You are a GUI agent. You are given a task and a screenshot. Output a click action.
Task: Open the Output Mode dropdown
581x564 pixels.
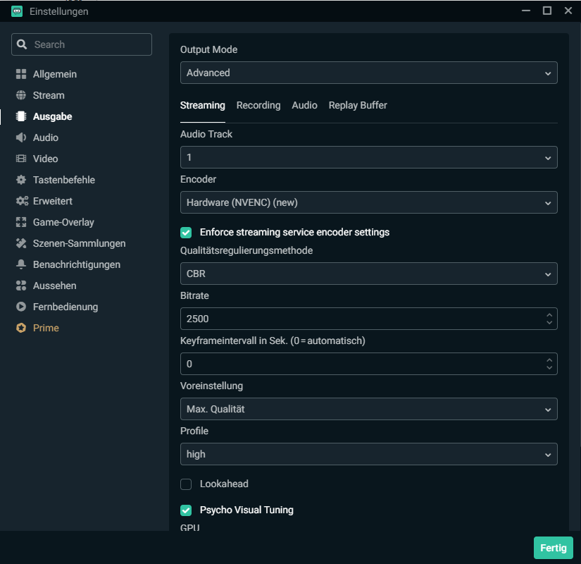pos(368,73)
